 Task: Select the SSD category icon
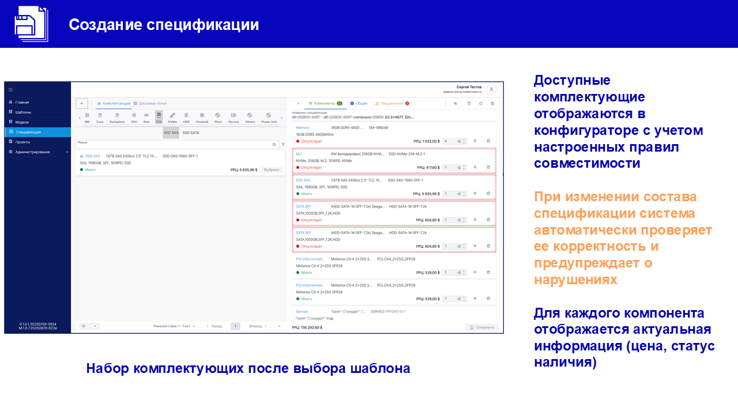tap(159, 118)
